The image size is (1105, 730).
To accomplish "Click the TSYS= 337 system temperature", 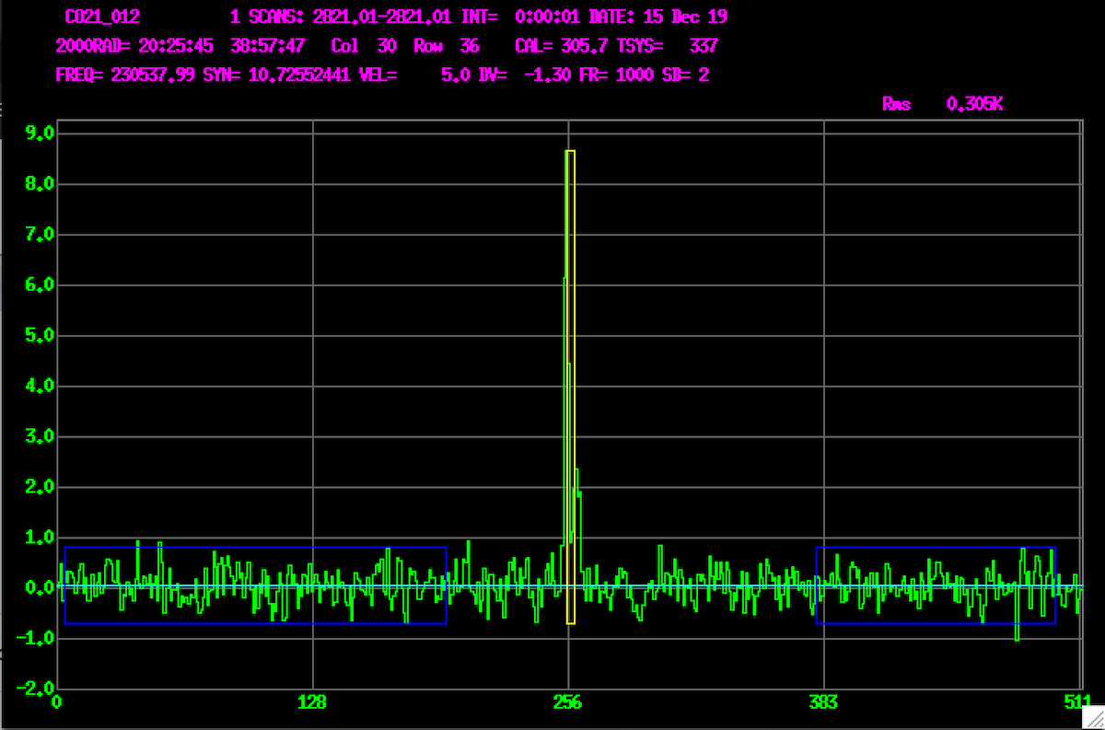I will pos(667,46).
